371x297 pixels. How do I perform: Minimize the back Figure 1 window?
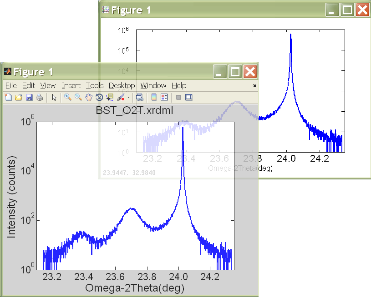332,10
